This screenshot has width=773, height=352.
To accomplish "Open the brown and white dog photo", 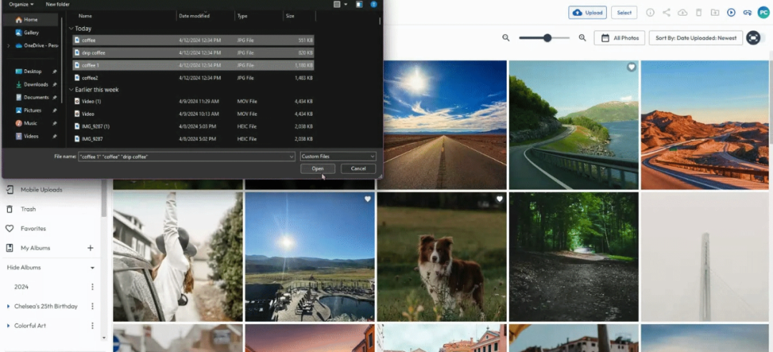I will 442,257.
